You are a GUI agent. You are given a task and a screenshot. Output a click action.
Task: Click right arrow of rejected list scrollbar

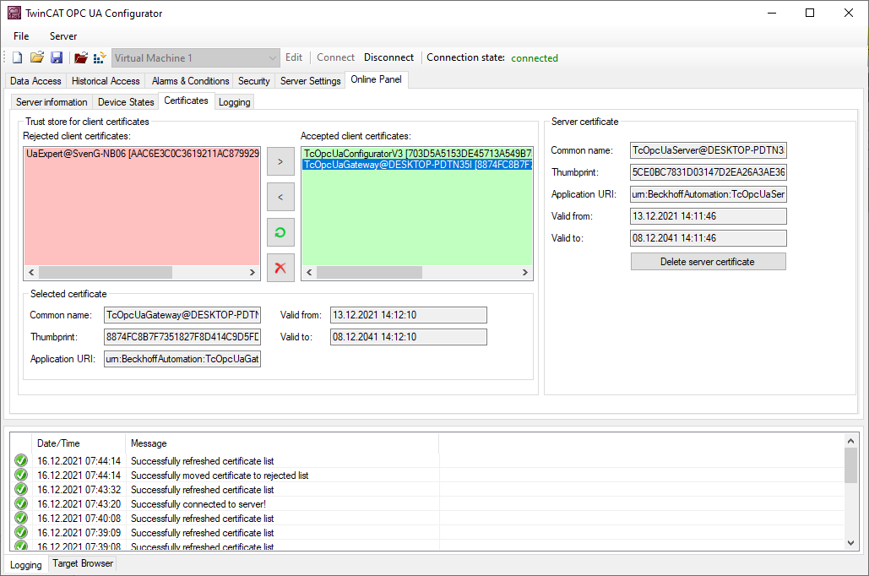click(x=253, y=272)
